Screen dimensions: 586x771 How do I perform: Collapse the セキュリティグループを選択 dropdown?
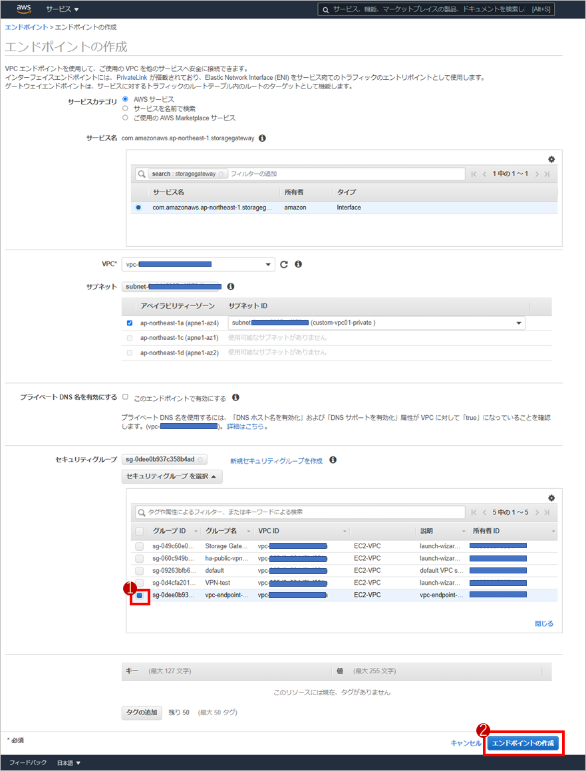pos(172,476)
